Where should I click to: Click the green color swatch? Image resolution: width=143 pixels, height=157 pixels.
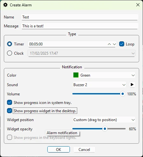click(x=76, y=75)
